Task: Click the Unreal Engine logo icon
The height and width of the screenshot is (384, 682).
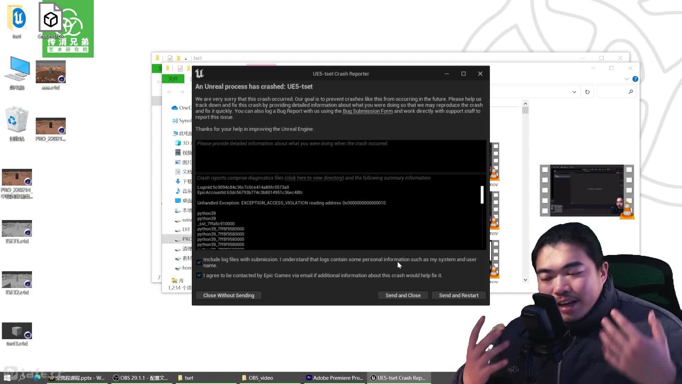Action: tap(199, 74)
